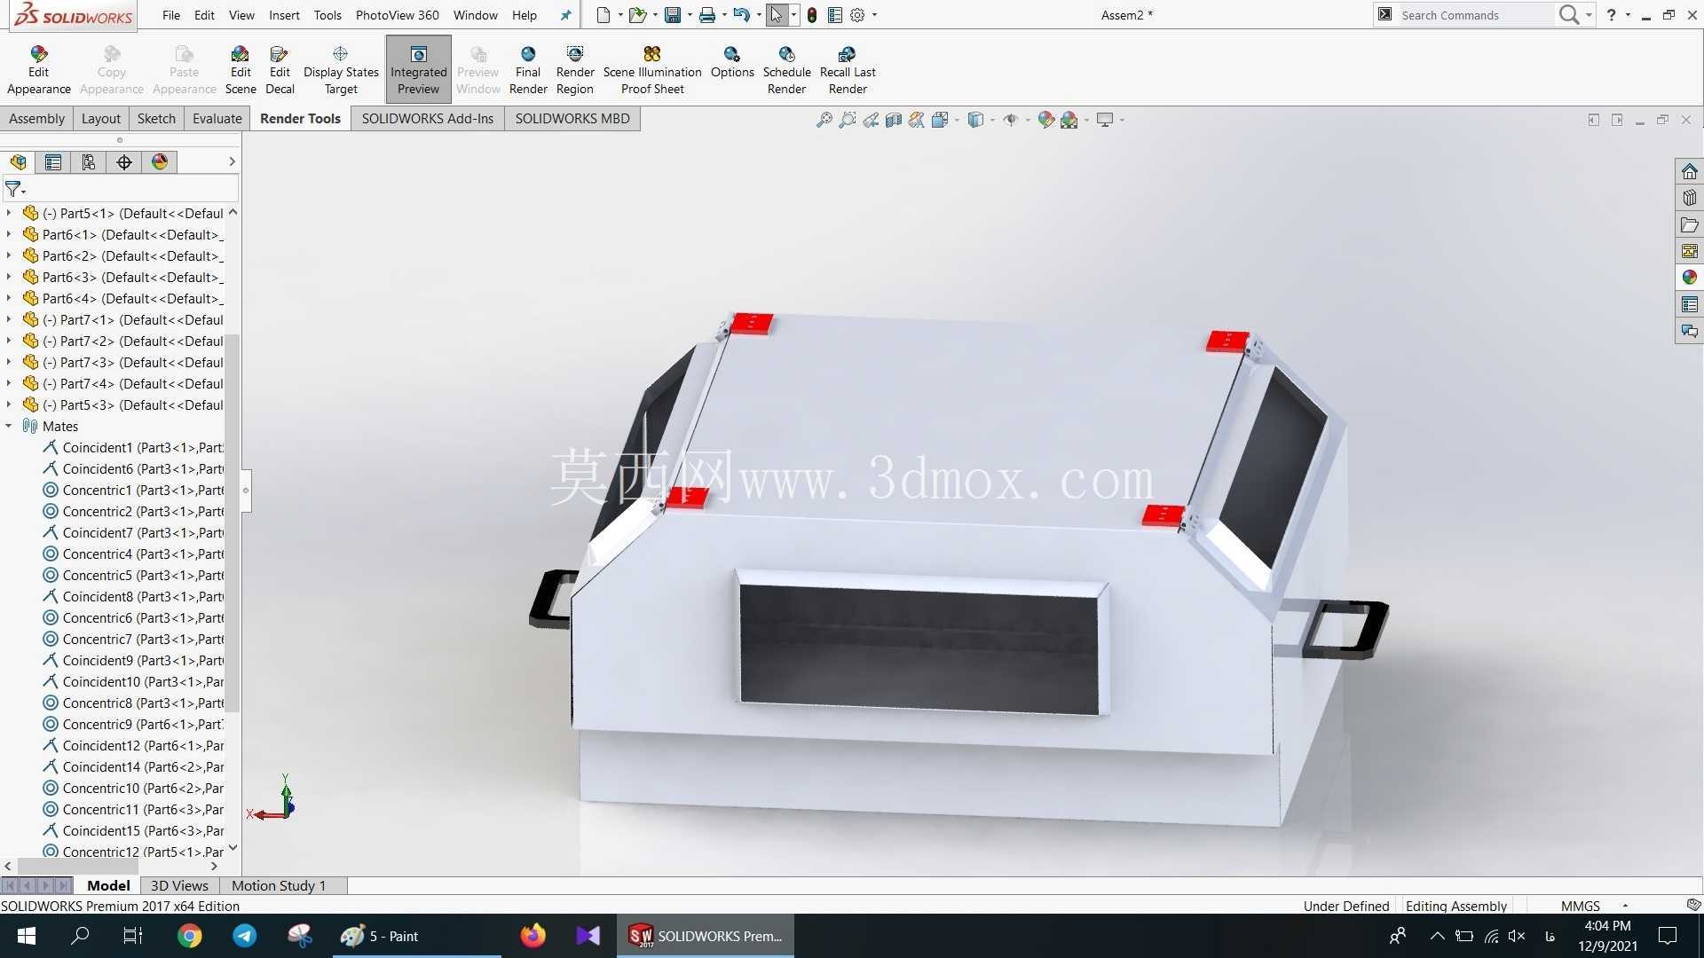Click the Save icon in toolbar
1704x958 pixels.
[x=673, y=15]
